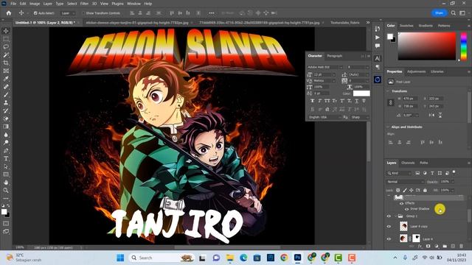Toggle Underline in Character panel

click(356, 101)
